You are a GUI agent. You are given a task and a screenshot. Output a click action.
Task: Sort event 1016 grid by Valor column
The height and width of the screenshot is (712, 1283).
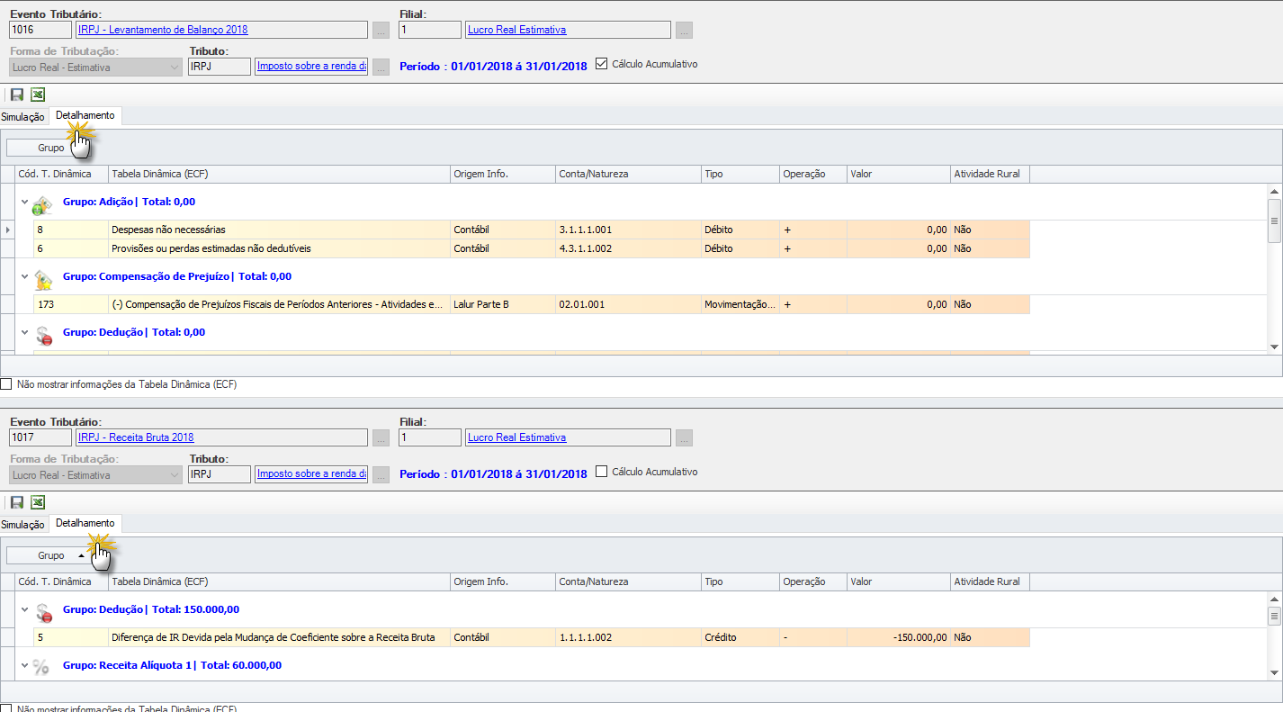898,174
